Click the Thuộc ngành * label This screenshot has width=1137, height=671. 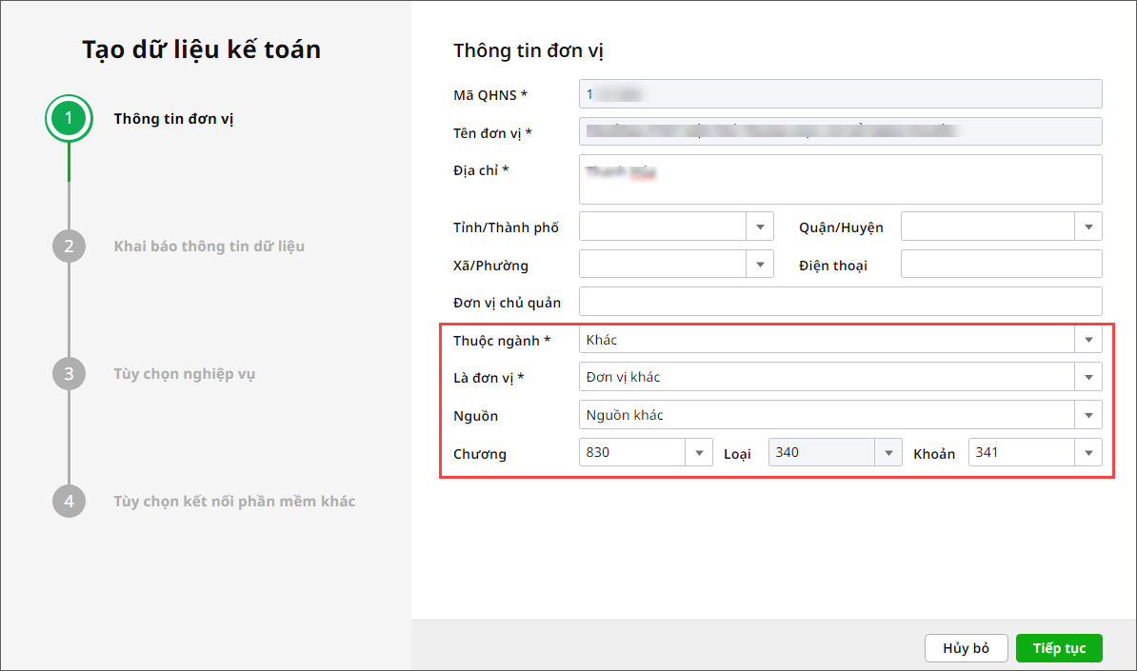pos(502,341)
